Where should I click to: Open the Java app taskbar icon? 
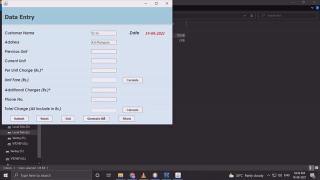tap(178, 175)
